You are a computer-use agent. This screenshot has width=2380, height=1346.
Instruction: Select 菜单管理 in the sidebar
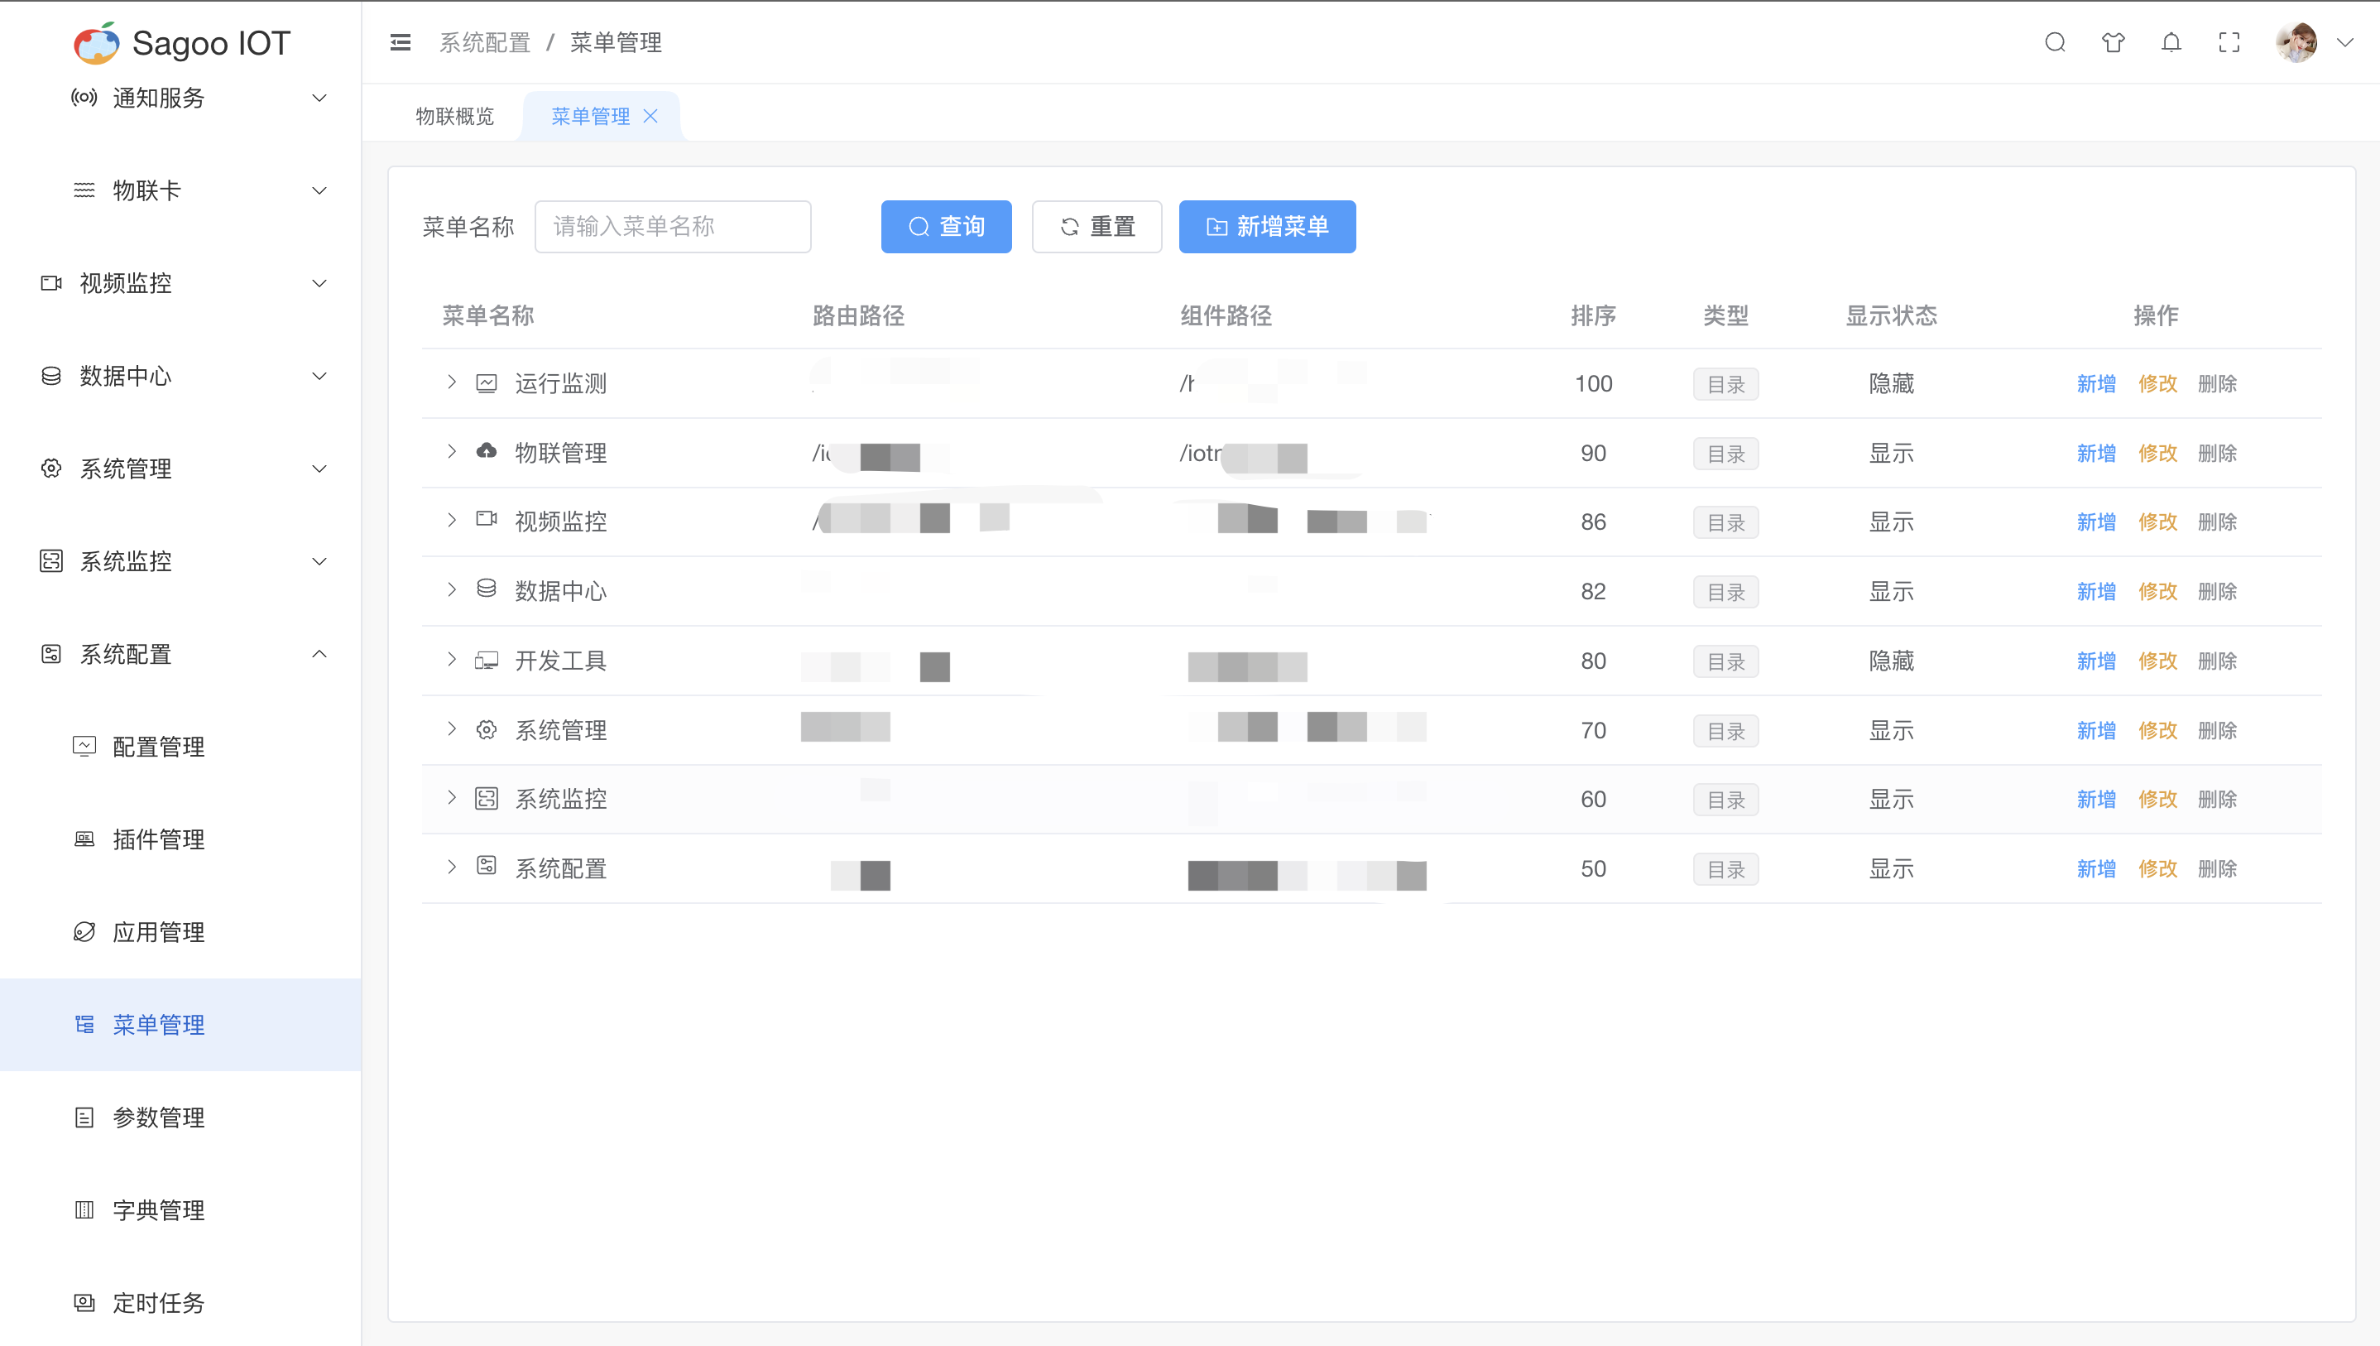(181, 1025)
